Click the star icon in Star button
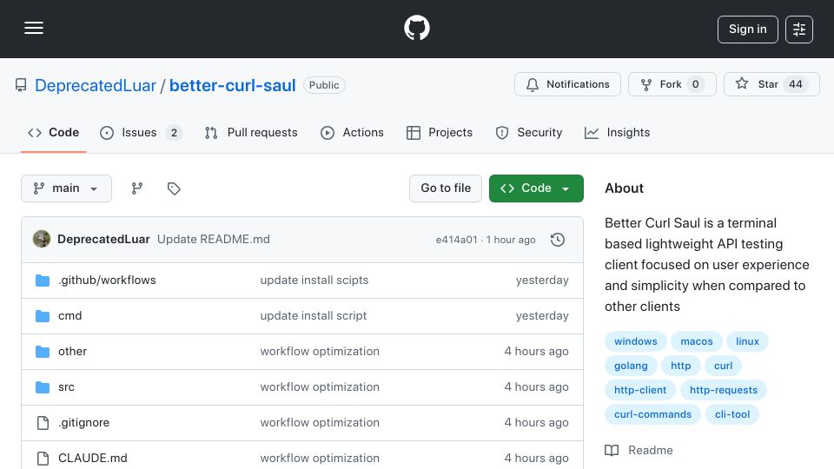 (x=742, y=83)
